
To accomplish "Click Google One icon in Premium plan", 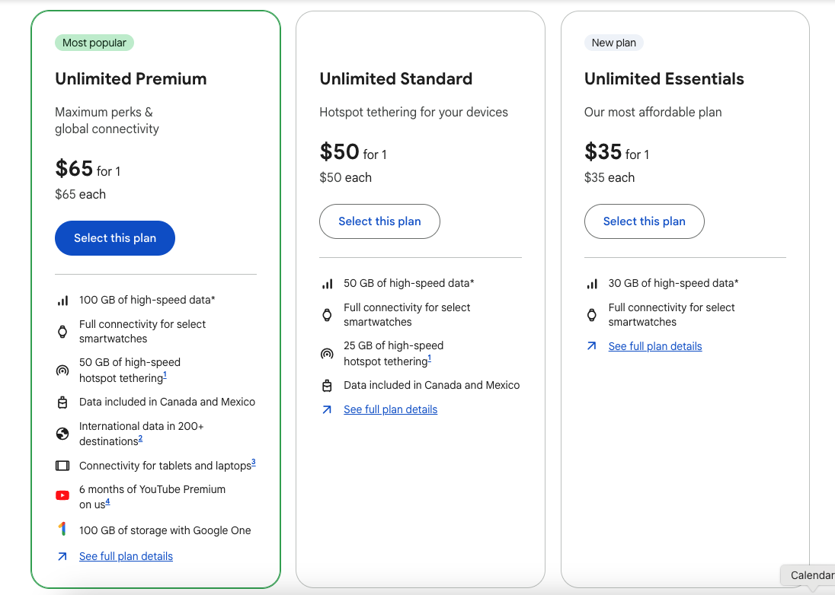I will pos(62,530).
